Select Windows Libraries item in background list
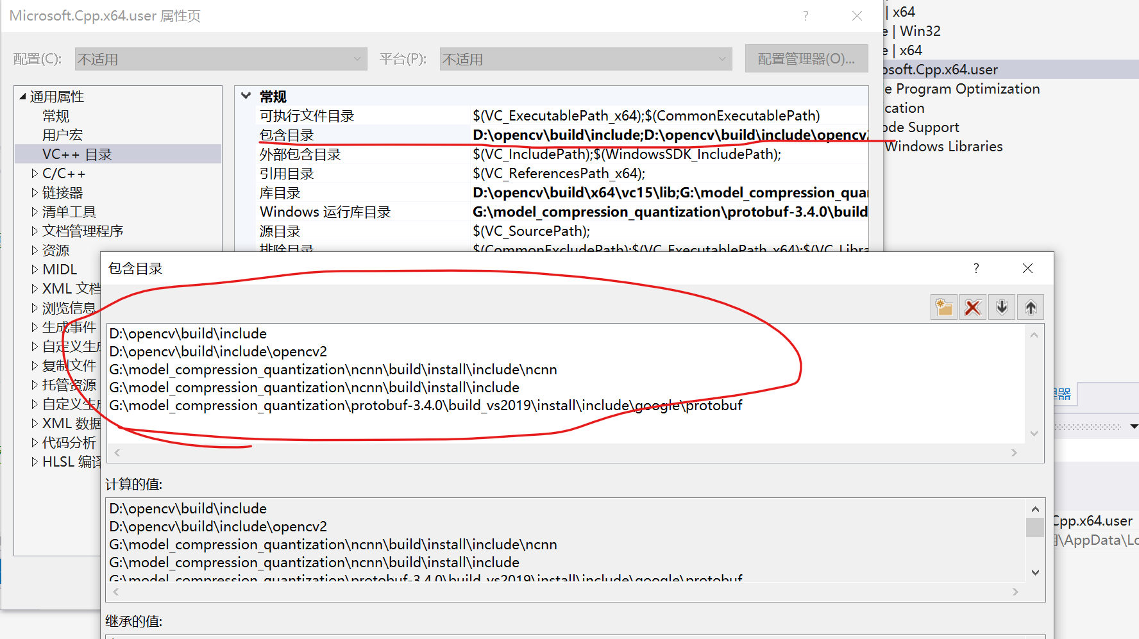The image size is (1139, 639). click(943, 146)
